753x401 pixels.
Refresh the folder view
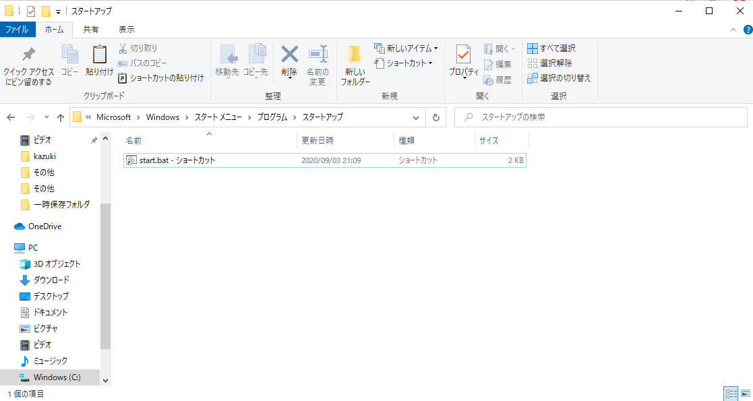coord(436,117)
